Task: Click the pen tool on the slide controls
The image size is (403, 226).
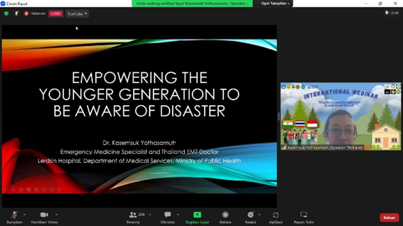Action: point(21,190)
